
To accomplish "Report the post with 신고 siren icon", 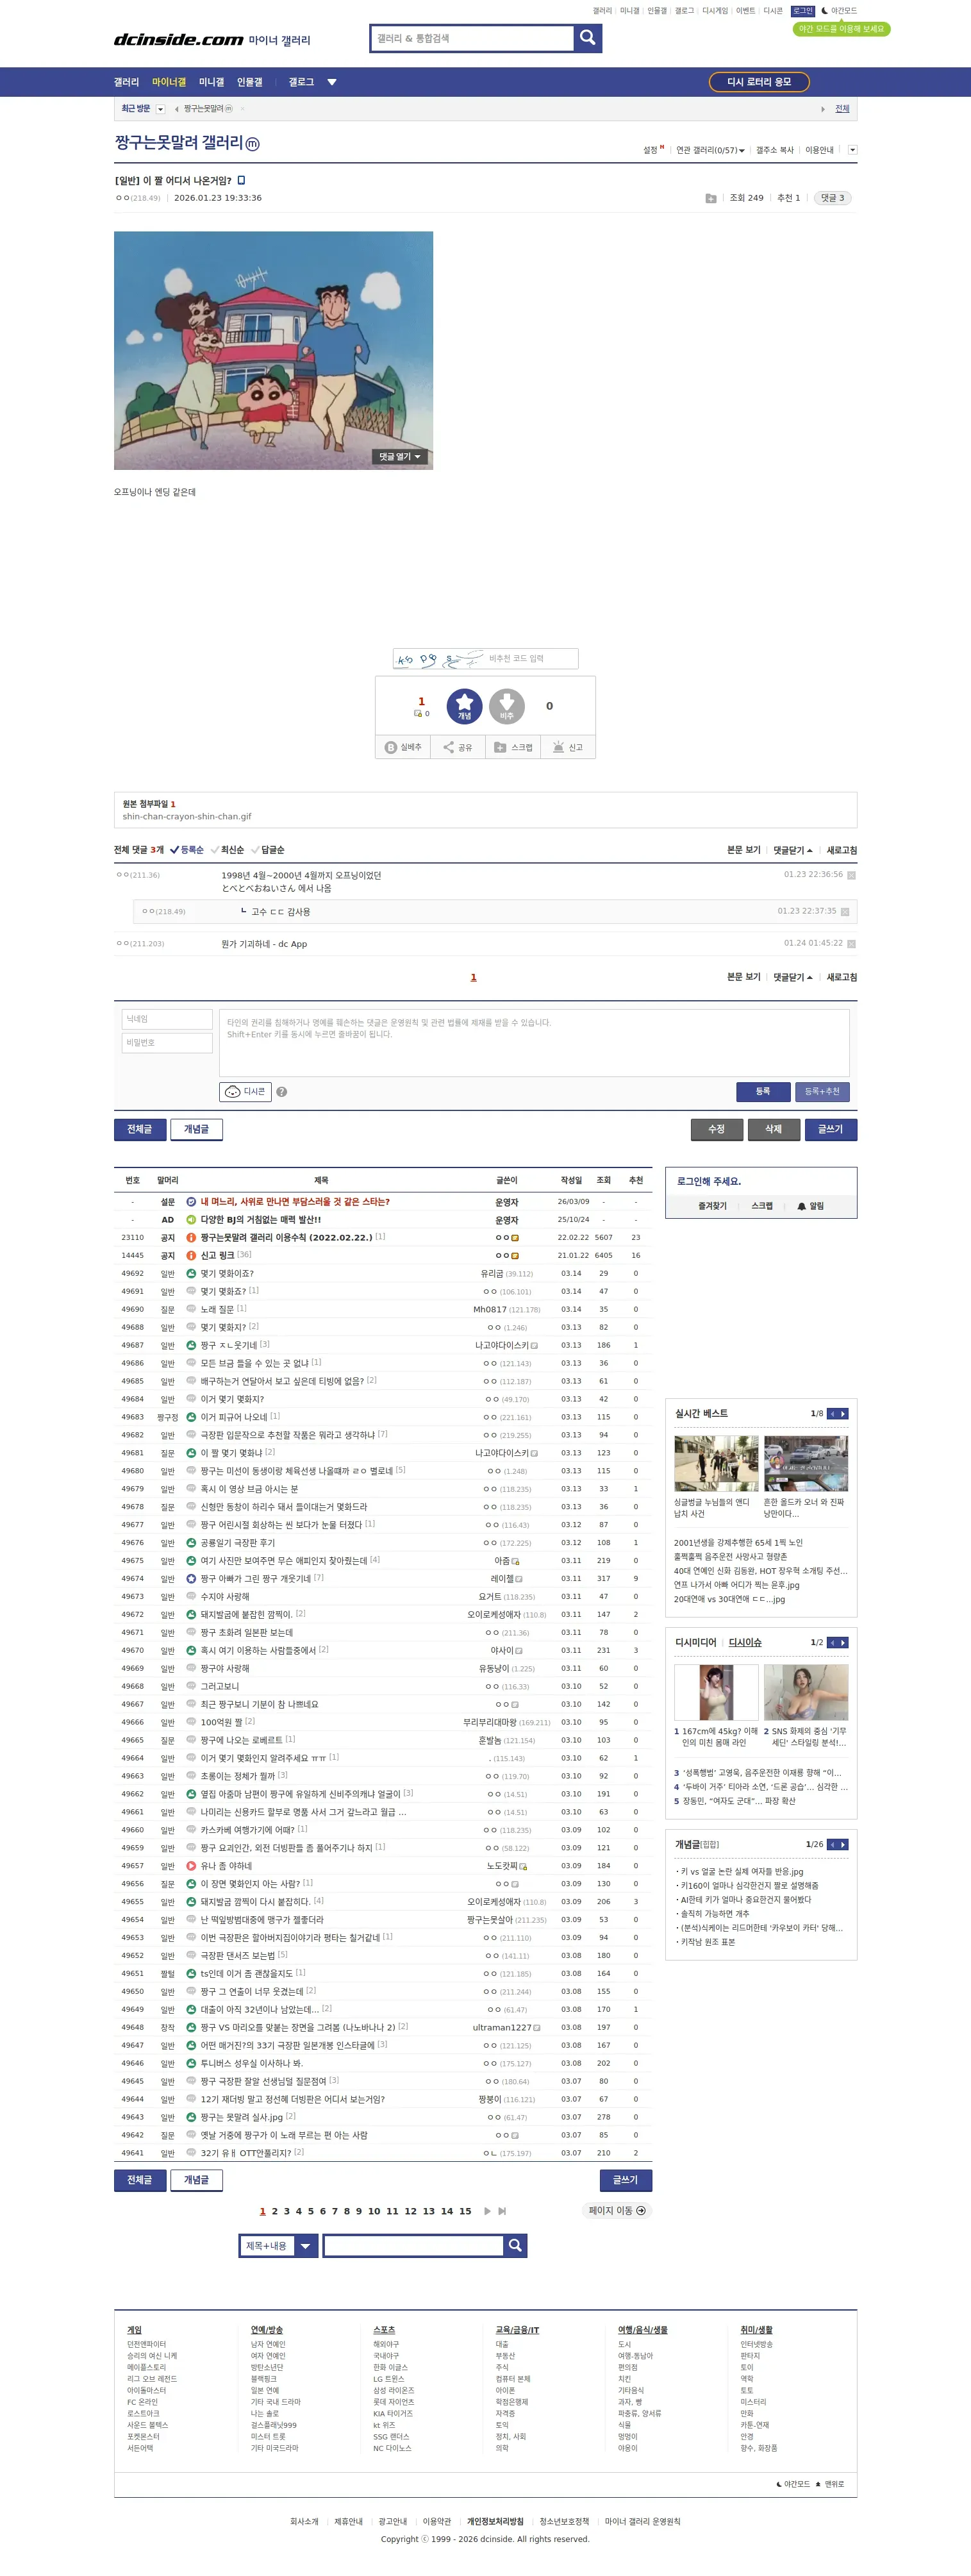I will (568, 747).
